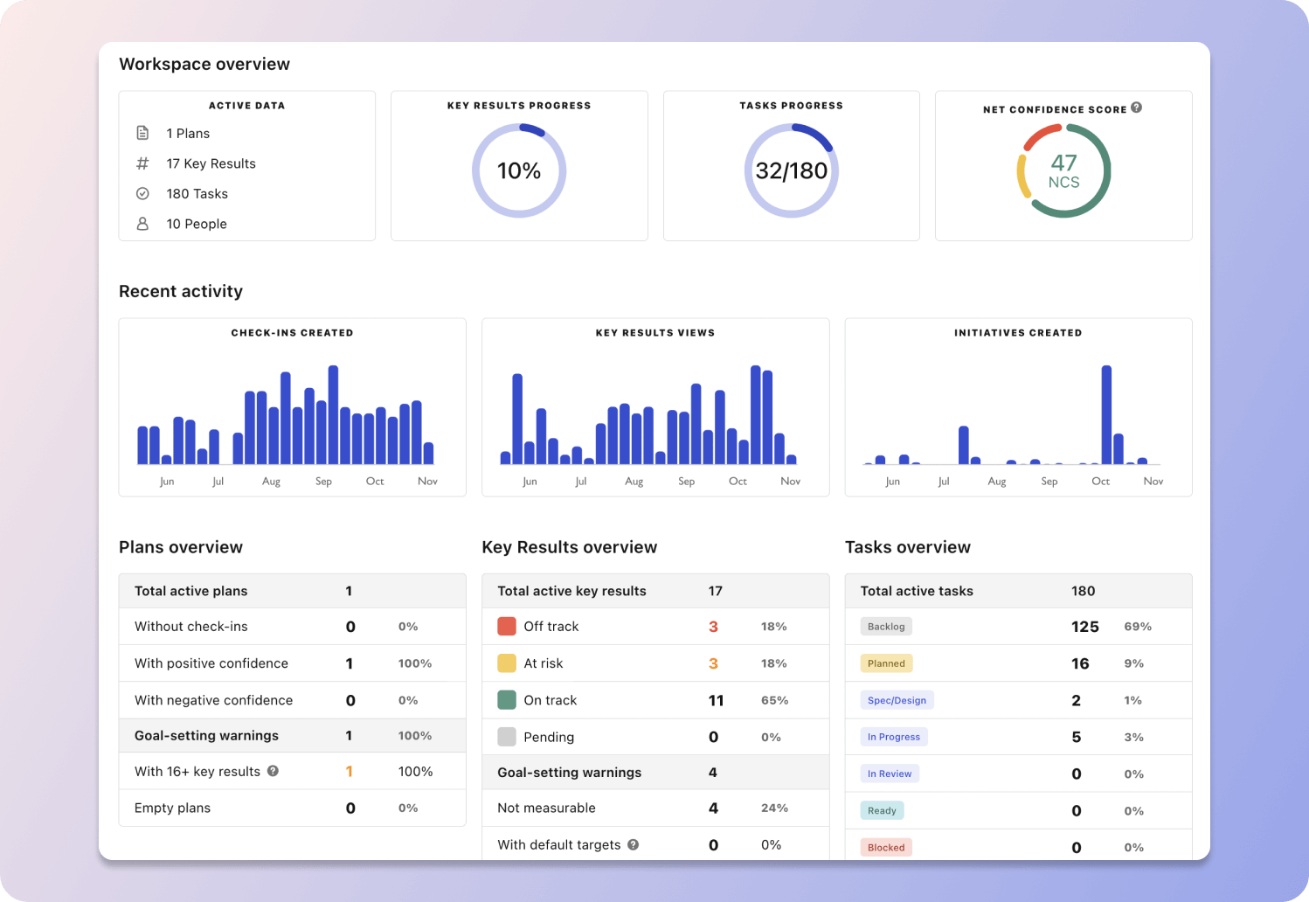Click the help icon beside 'With 16+ key results'

272,771
